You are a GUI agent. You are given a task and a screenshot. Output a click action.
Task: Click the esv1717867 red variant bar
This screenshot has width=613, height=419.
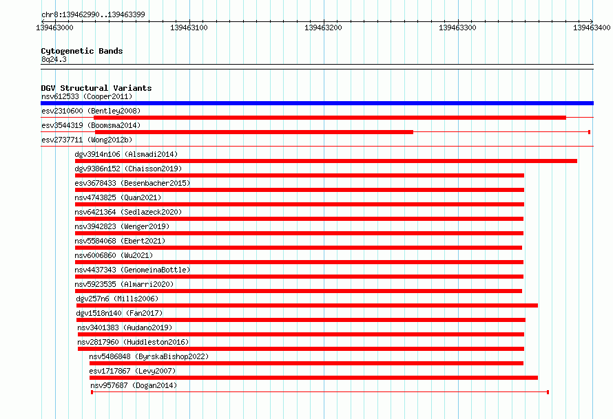313,378
